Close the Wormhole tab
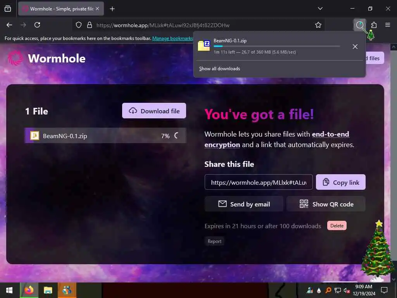The height and width of the screenshot is (298, 397). pos(97,9)
